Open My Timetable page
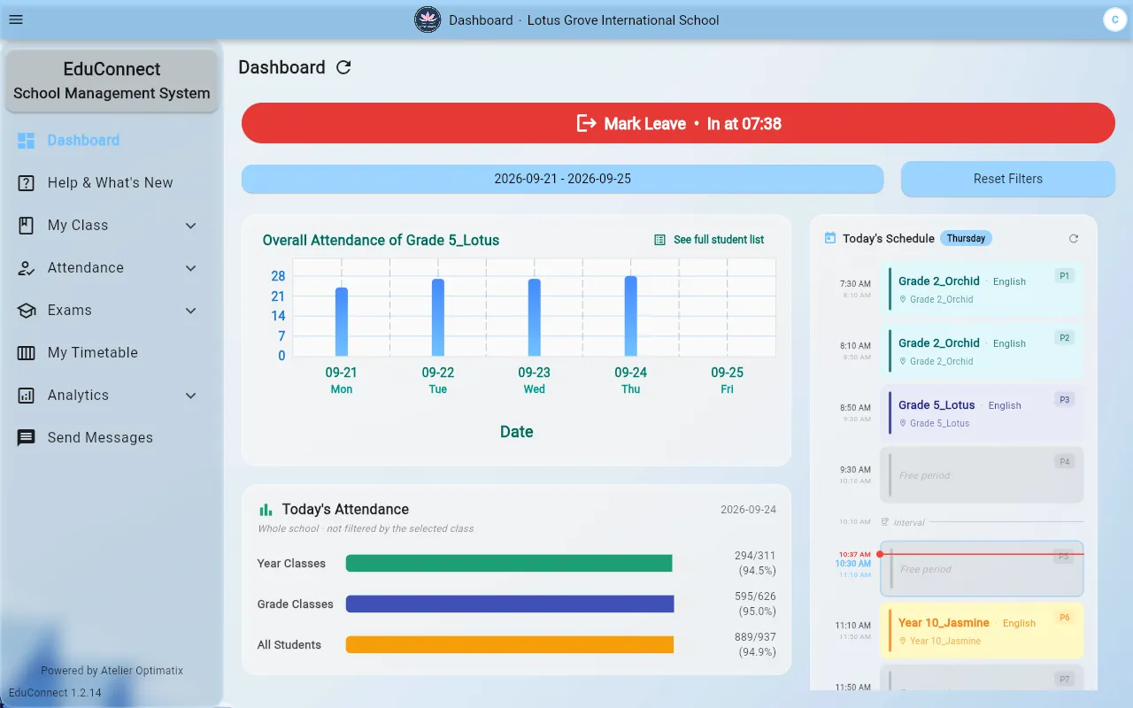1133x708 pixels. 112,352
